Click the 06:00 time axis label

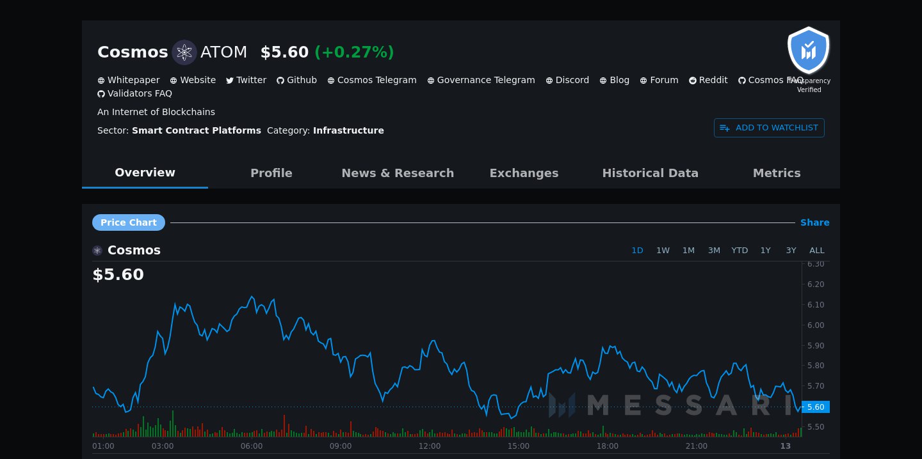(252, 446)
